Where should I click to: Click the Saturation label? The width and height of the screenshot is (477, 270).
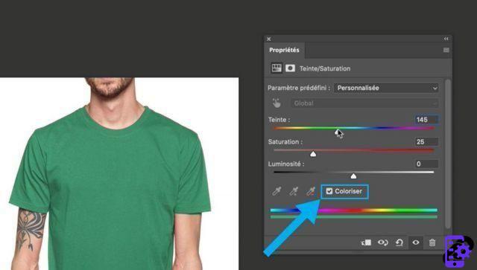[x=285, y=142]
